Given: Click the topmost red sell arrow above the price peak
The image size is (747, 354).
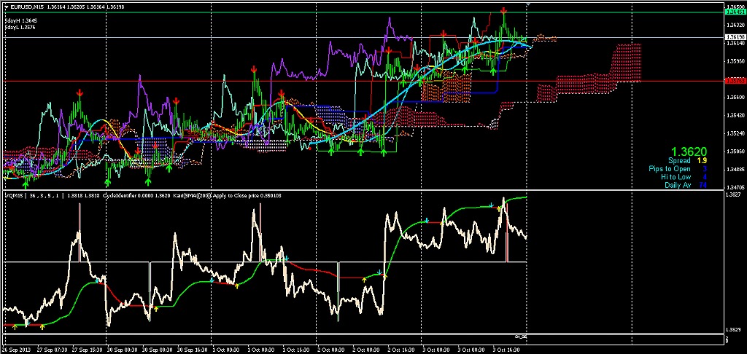Looking at the screenshot, I should tap(503, 10).
